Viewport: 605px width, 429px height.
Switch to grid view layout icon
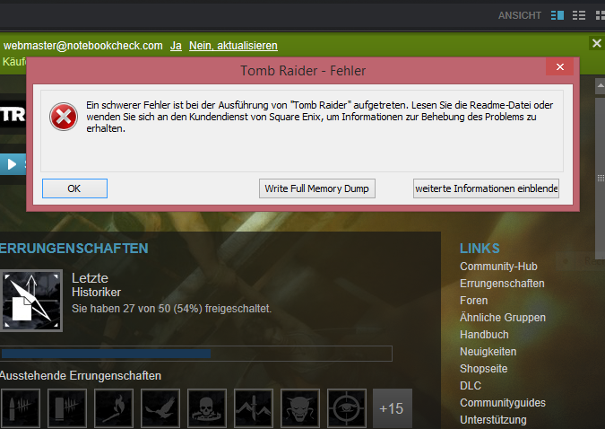coord(600,15)
